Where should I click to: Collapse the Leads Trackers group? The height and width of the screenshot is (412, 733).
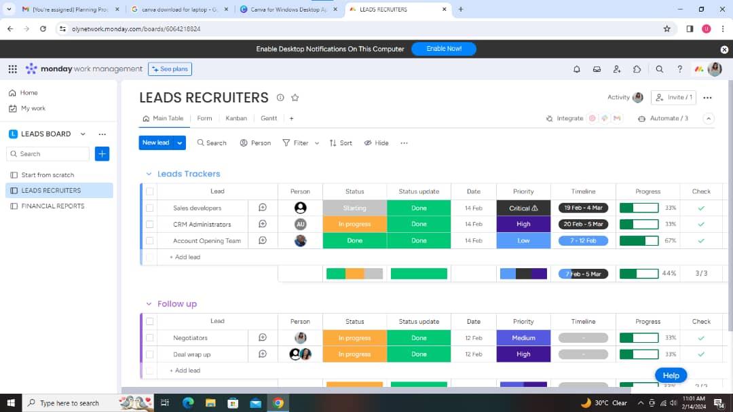(x=149, y=174)
